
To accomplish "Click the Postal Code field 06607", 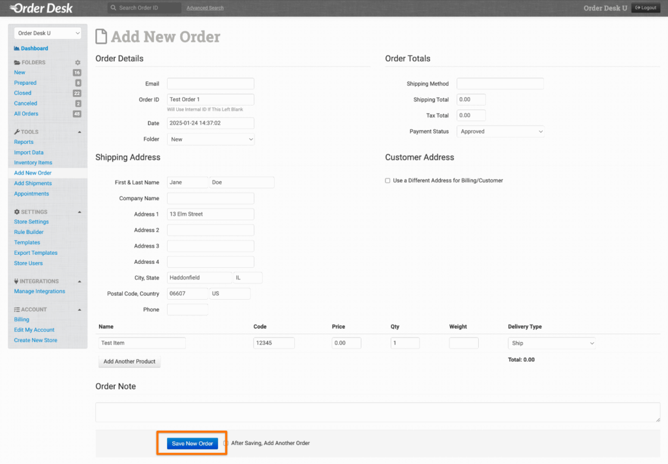I will point(187,294).
